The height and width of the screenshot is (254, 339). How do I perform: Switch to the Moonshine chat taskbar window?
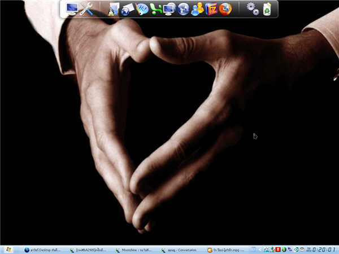[134, 250]
